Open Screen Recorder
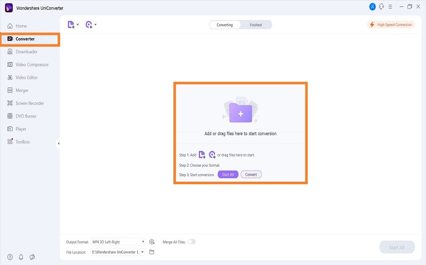Screen dimensions: 426x265 pyautogui.click(x=26, y=103)
